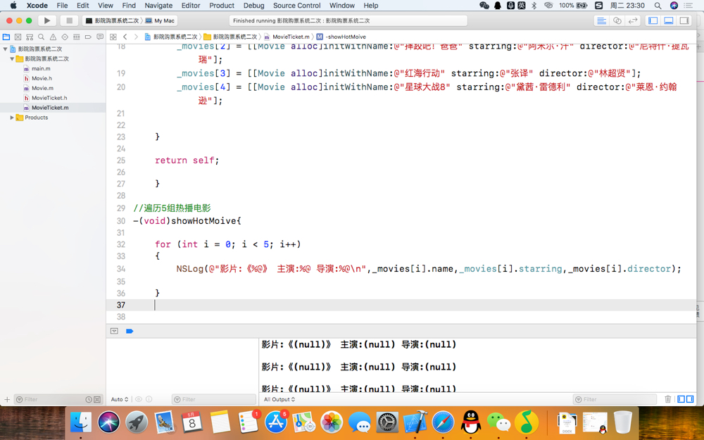Toggle the Debug area visibility
The height and width of the screenshot is (440, 704).
[x=669, y=20]
